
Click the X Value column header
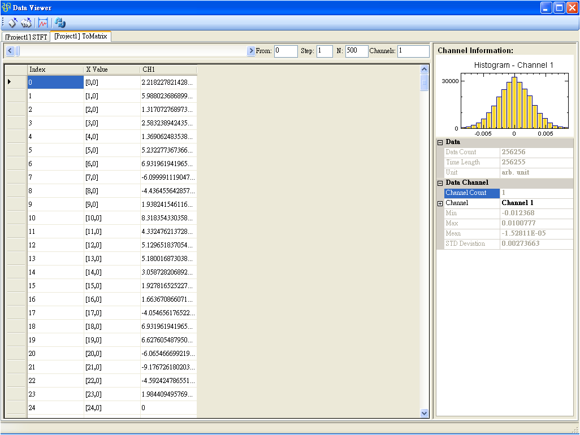point(111,69)
